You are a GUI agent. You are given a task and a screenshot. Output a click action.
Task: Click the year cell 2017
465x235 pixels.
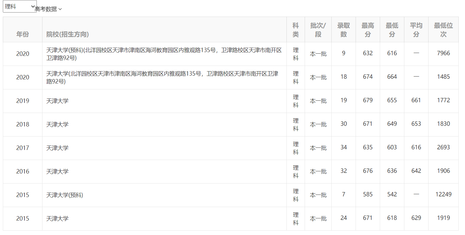(23, 148)
